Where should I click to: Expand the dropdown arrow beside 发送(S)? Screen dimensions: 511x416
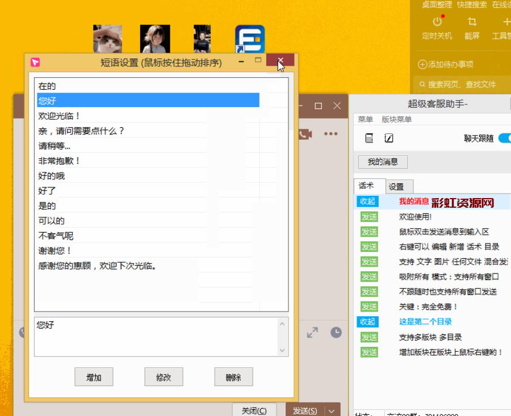(x=332, y=411)
